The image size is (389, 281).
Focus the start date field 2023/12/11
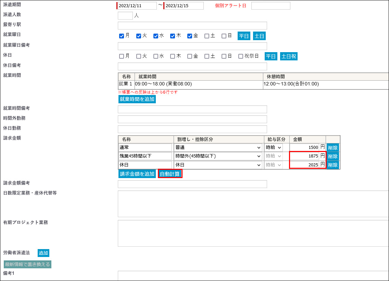[137, 6]
